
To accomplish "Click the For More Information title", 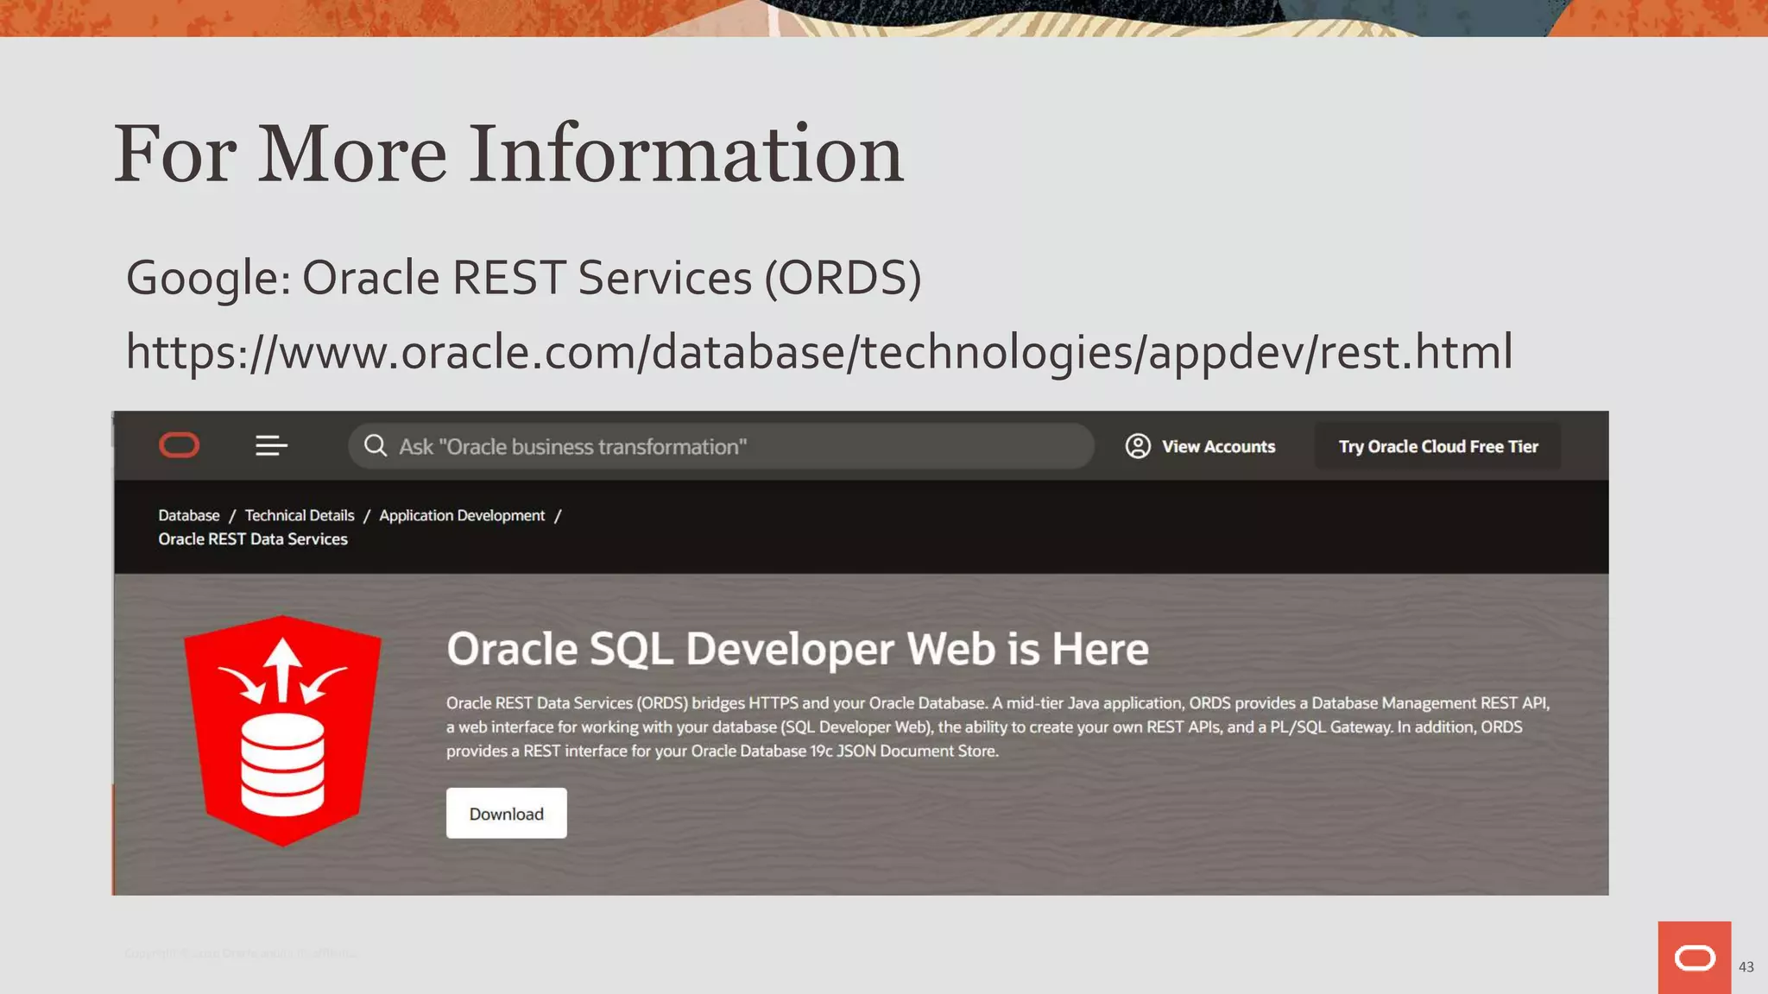I will point(508,153).
